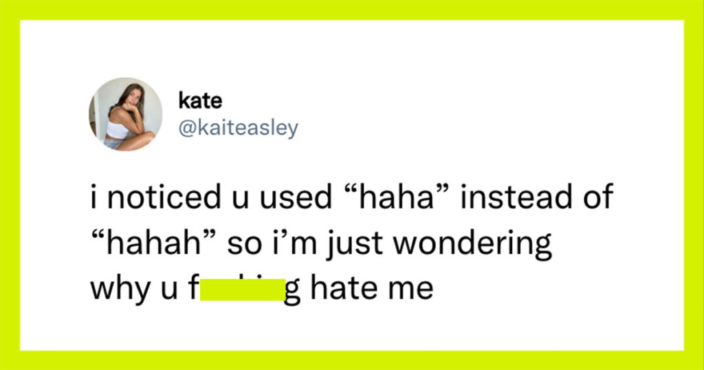Click the words "hate me" at tweet end
The image size is (704, 370).
pos(372,288)
